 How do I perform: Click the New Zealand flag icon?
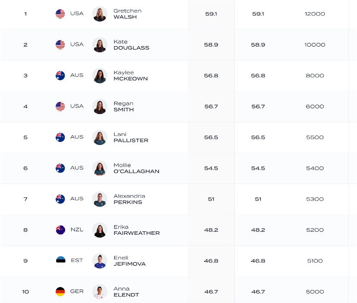pyautogui.click(x=60, y=230)
